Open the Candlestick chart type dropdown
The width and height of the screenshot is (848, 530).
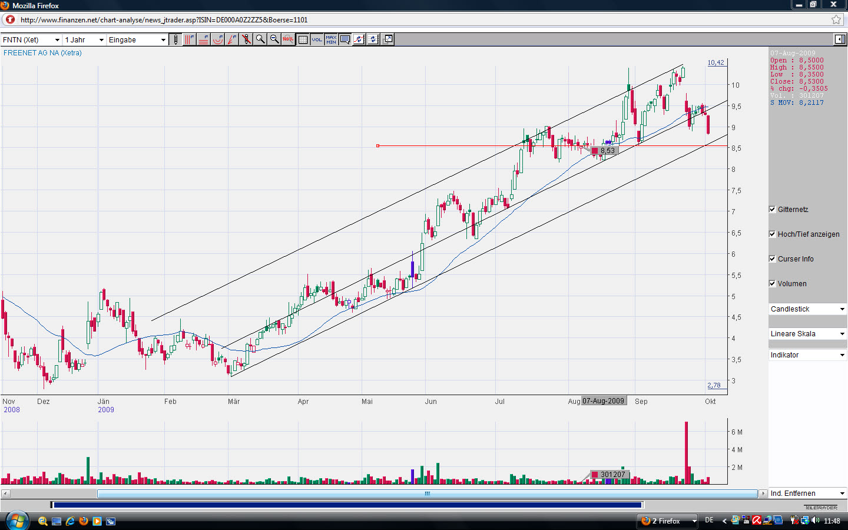tap(807, 309)
